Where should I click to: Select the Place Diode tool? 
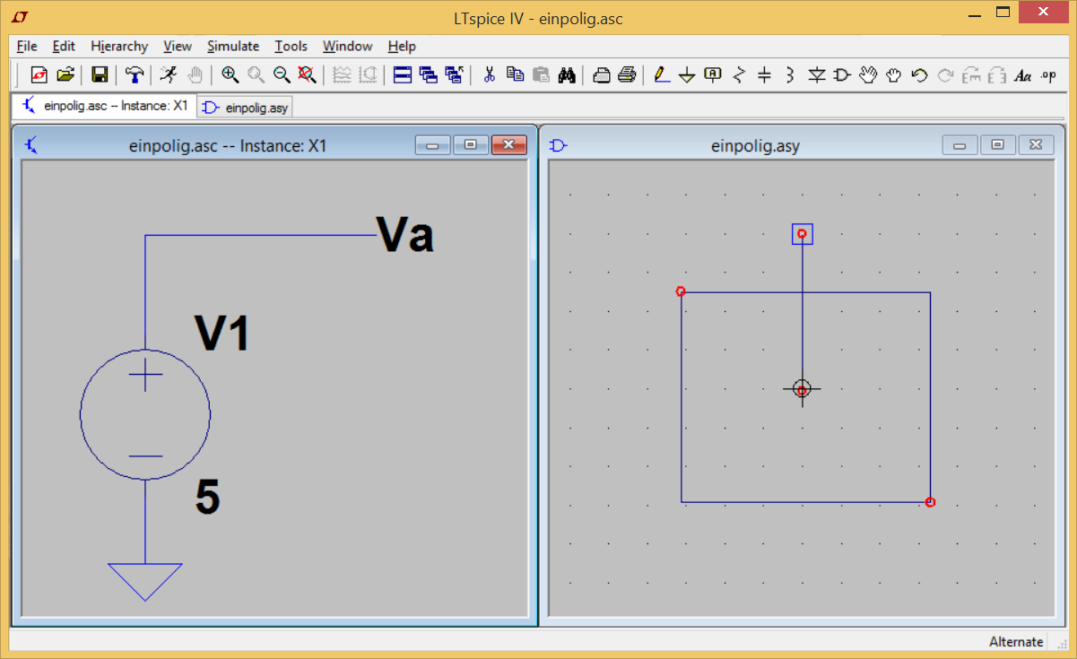[x=816, y=75]
